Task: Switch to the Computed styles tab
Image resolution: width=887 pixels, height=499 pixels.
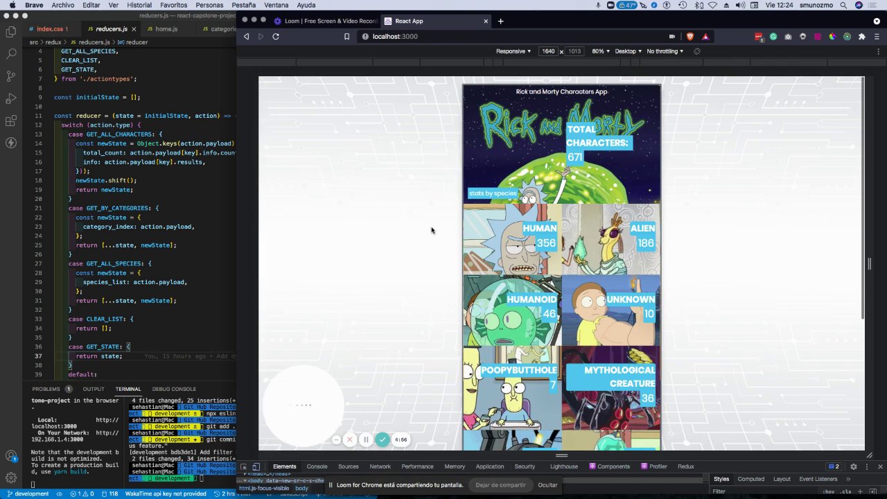Action: point(750,479)
